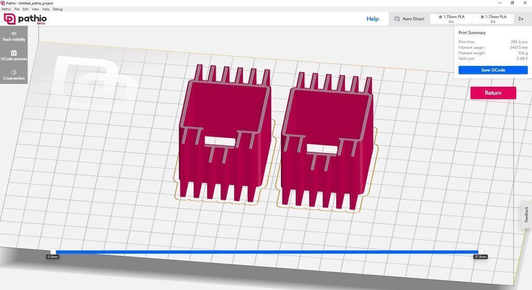
Task: Activate the Cross-section tool
Action: click(14, 75)
